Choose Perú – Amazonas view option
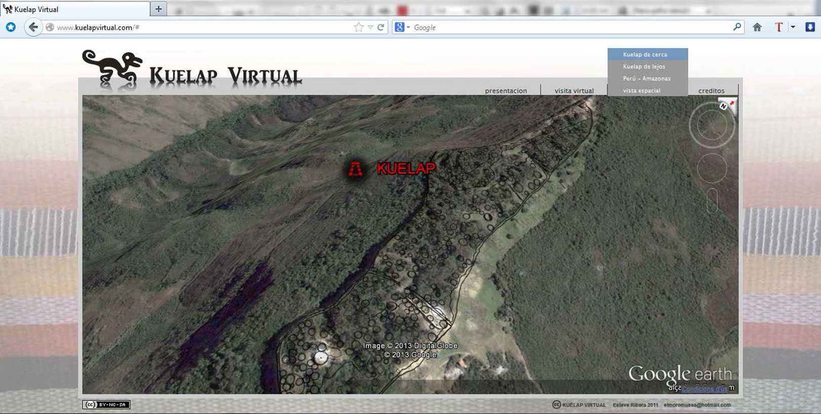This screenshot has width=821, height=414. pyautogui.click(x=648, y=78)
